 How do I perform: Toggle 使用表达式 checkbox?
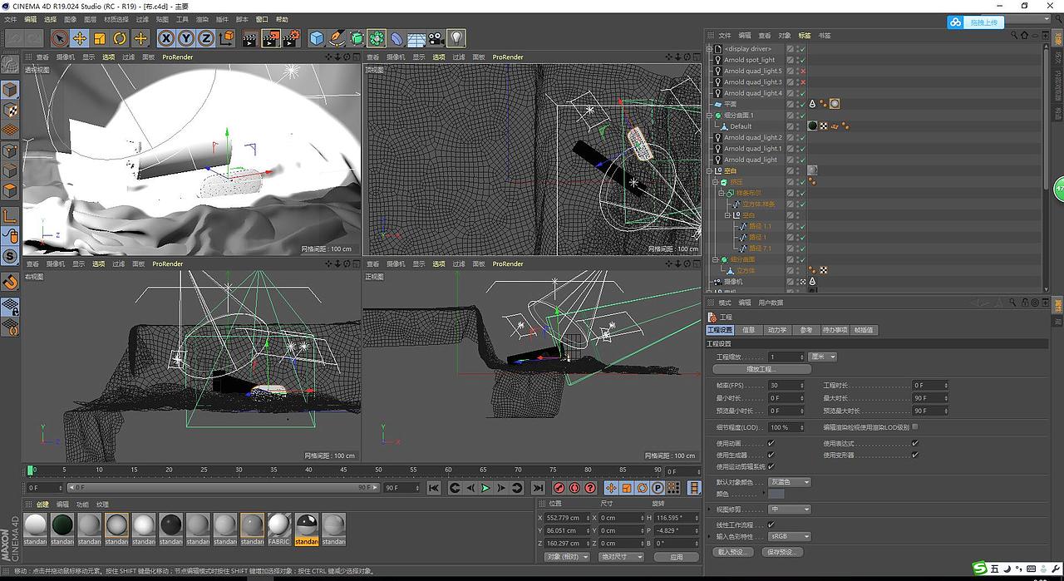[915, 444]
